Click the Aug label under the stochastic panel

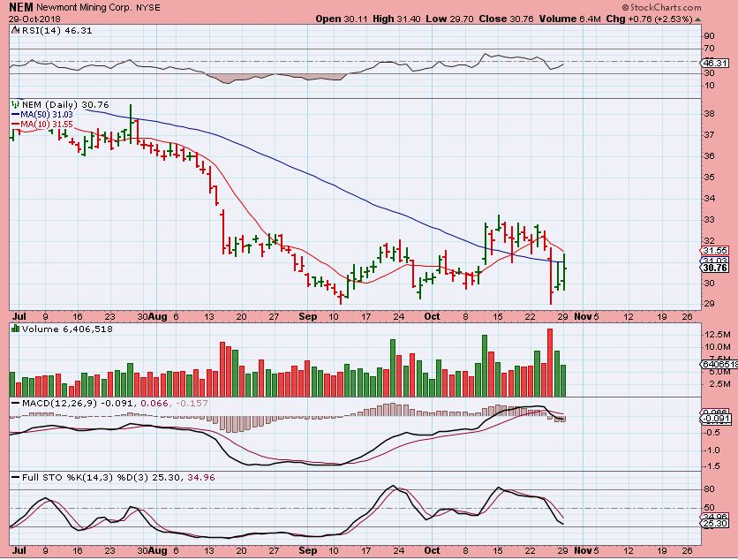coord(157,550)
